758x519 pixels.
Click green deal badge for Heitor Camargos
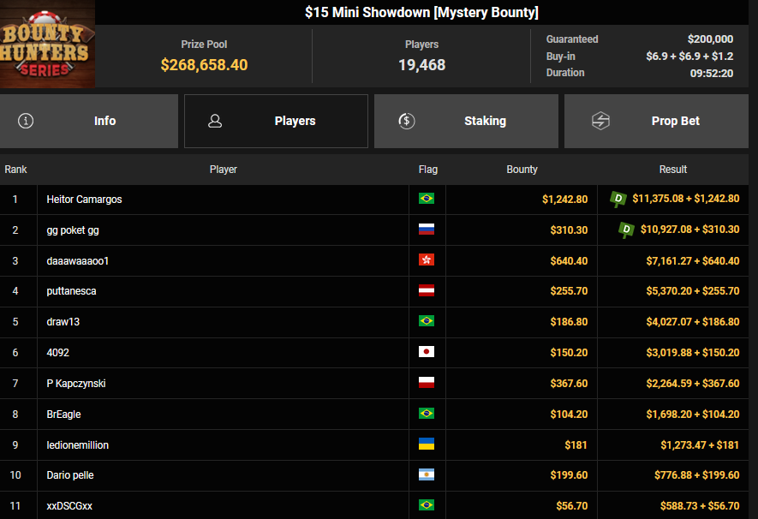click(x=618, y=199)
